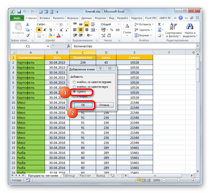
Task: Click the zoom slider handle
Action: coord(179,180)
